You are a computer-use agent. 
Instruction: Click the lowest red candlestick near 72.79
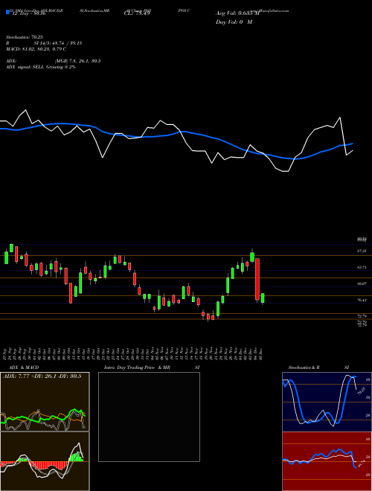[x=208, y=317]
